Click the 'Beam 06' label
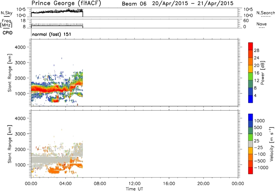Image resolution: width=275 pixels, height=191 pixels. pyautogui.click(x=134, y=4)
